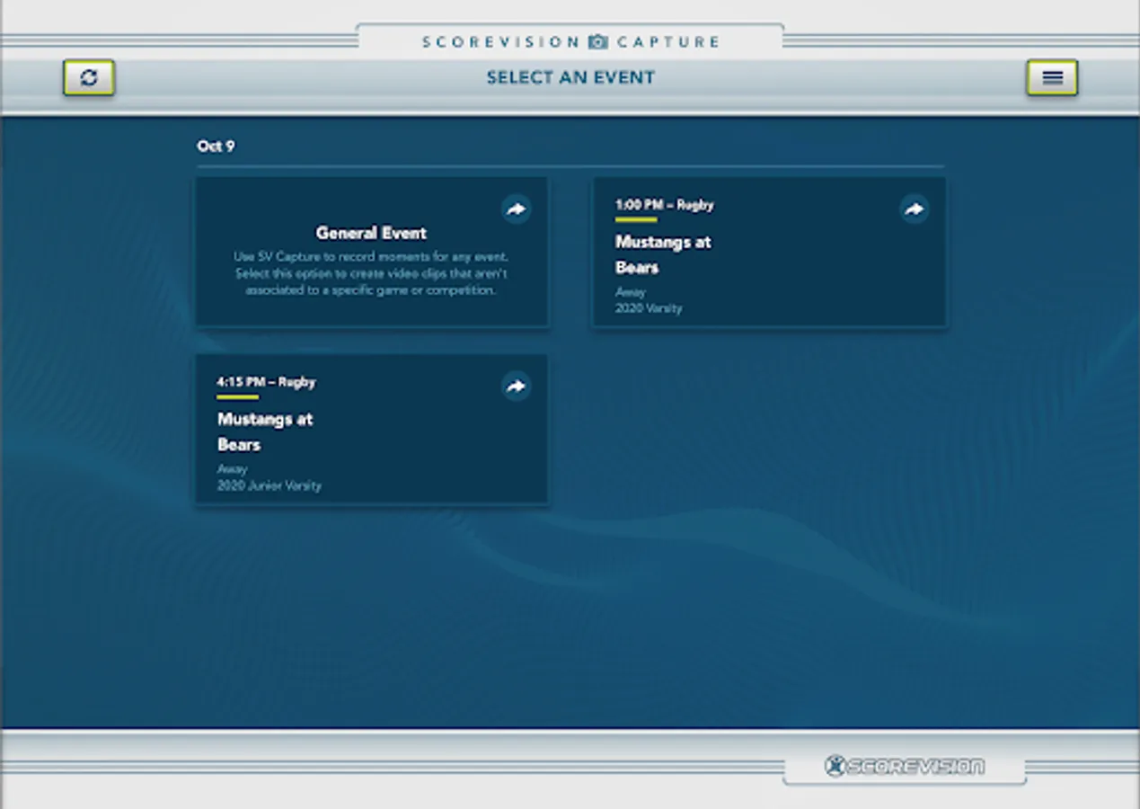Viewport: 1140px width, 809px height.
Task: Click the 2020 Varsity label
Action: coord(649,308)
